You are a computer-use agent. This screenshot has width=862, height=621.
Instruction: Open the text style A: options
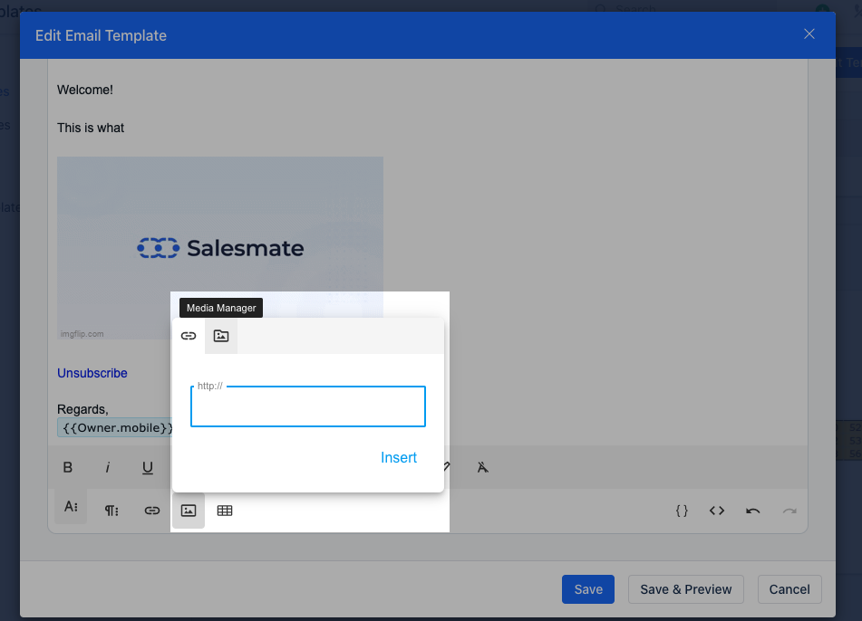tap(71, 506)
